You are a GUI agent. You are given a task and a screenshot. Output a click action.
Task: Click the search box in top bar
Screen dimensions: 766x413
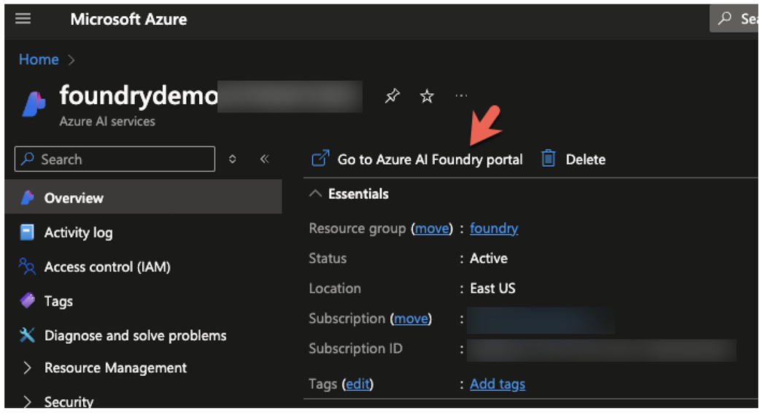(x=734, y=19)
